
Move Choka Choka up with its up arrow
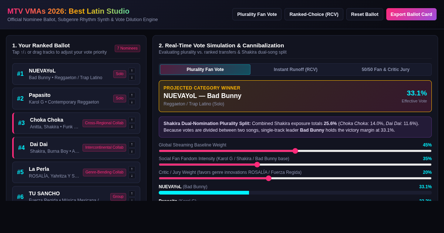tap(132, 120)
